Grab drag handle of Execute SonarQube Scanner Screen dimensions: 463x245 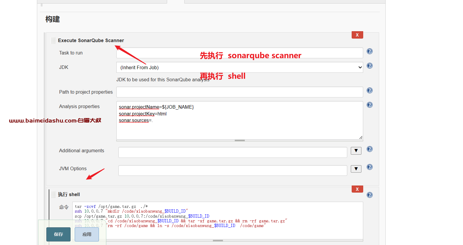pos(53,41)
